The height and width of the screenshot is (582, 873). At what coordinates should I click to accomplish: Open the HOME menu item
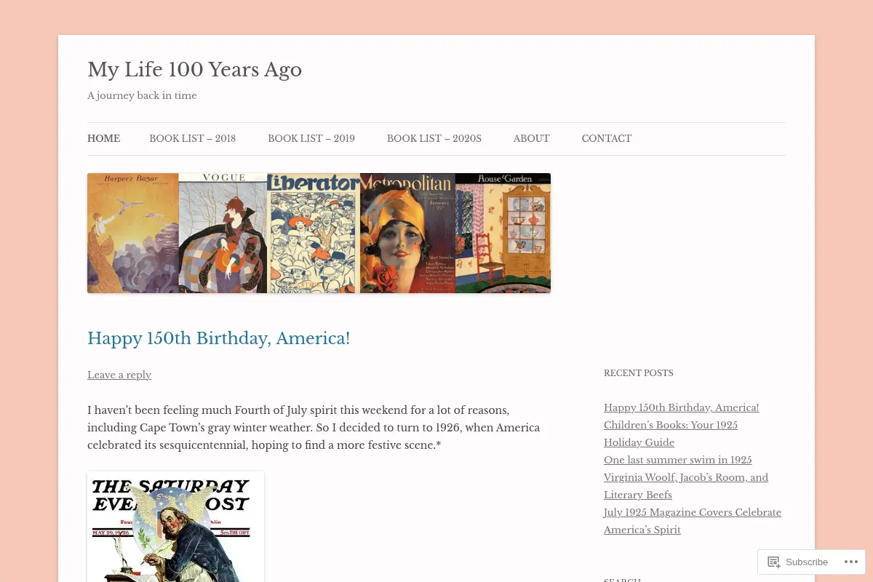click(x=103, y=138)
